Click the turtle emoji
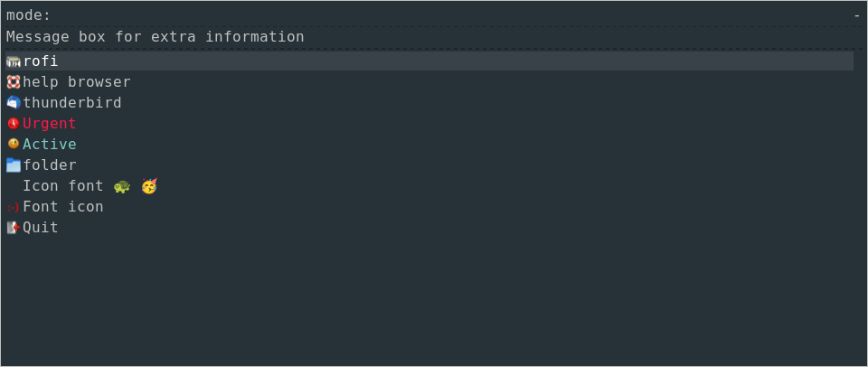 coord(122,186)
